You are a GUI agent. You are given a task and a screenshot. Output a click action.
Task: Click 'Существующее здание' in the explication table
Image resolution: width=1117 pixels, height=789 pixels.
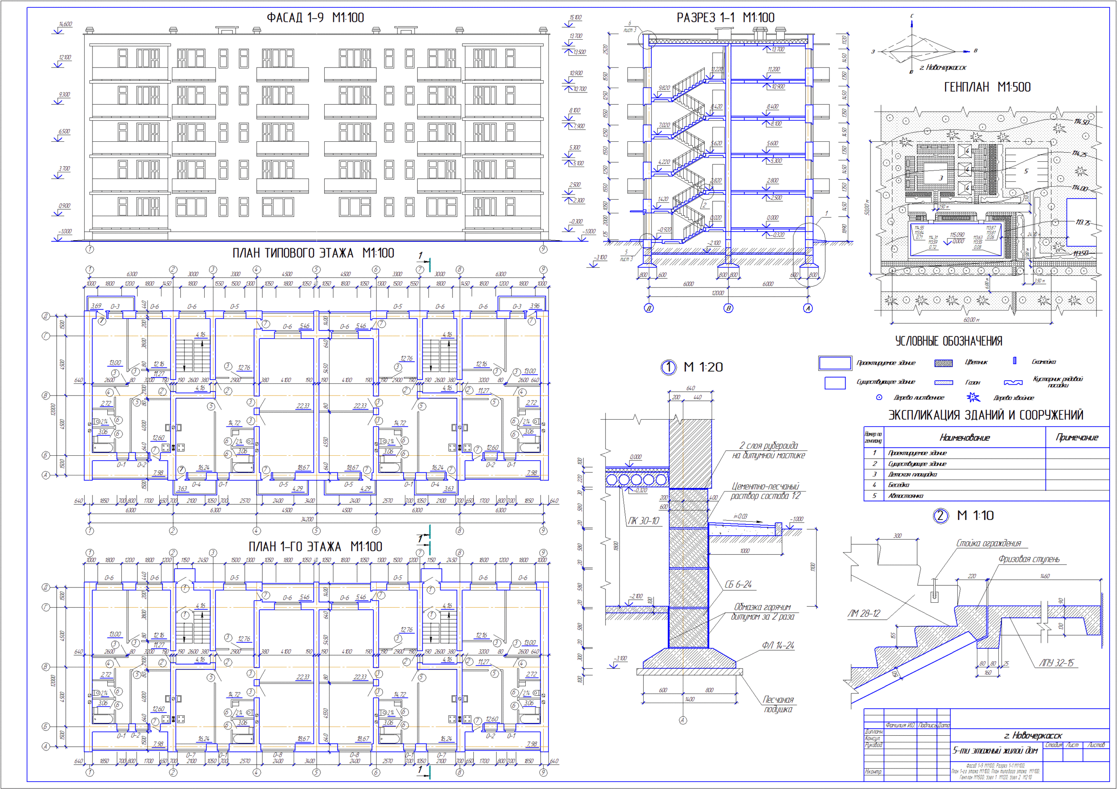click(917, 464)
